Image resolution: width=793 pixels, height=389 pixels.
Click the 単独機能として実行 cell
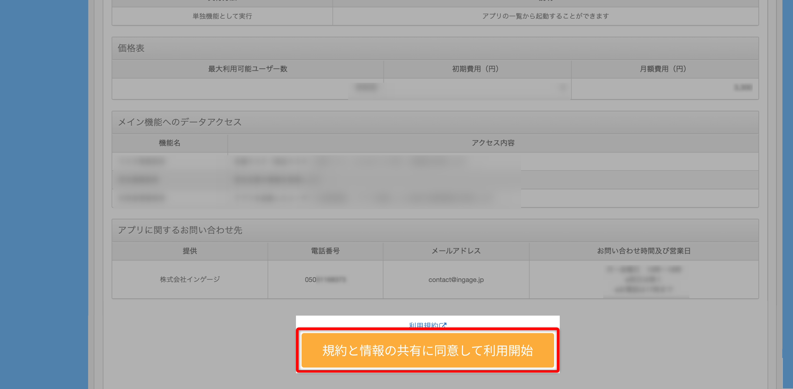(x=222, y=16)
